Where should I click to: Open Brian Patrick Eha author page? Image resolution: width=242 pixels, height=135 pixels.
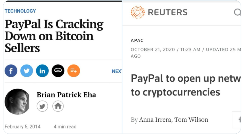(66, 95)
